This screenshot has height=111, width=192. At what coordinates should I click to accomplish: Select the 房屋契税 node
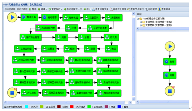pos(114,18)
